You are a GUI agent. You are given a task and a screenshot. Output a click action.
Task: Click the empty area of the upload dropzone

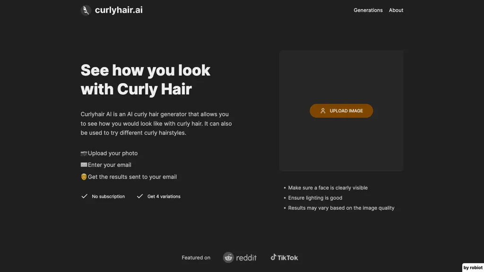tap(341, 146)
